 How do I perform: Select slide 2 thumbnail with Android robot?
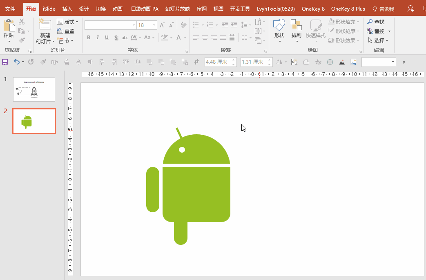[34, 121]
